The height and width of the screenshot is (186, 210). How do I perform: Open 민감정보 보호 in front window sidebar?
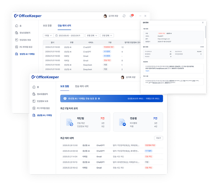[x=40, y=101]
